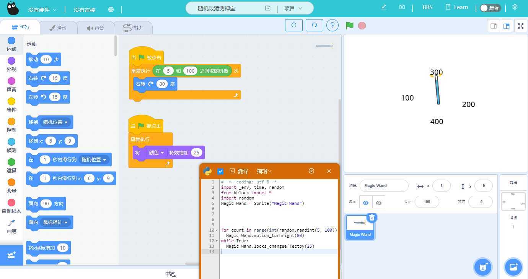
Task: Click the red stop button
Action: click(x=362, y=26)
